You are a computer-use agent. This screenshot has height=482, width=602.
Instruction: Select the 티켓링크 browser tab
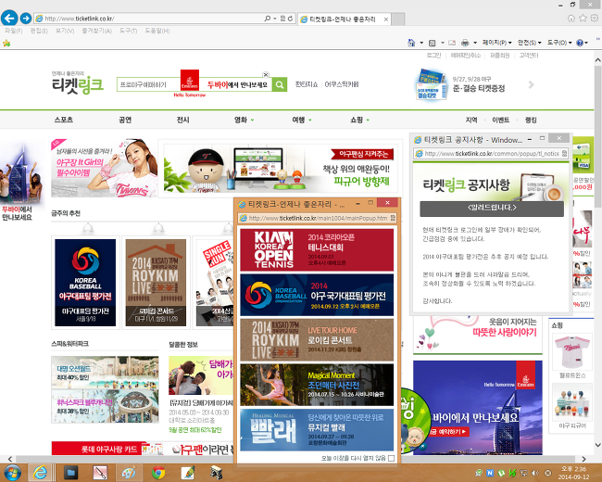[x=343, y=19]
